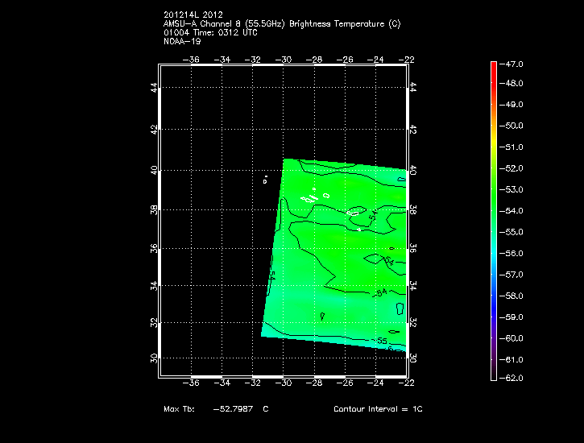Click the red top of the color bar
This screenshot has width=584, height=443.
pos(494,64)
